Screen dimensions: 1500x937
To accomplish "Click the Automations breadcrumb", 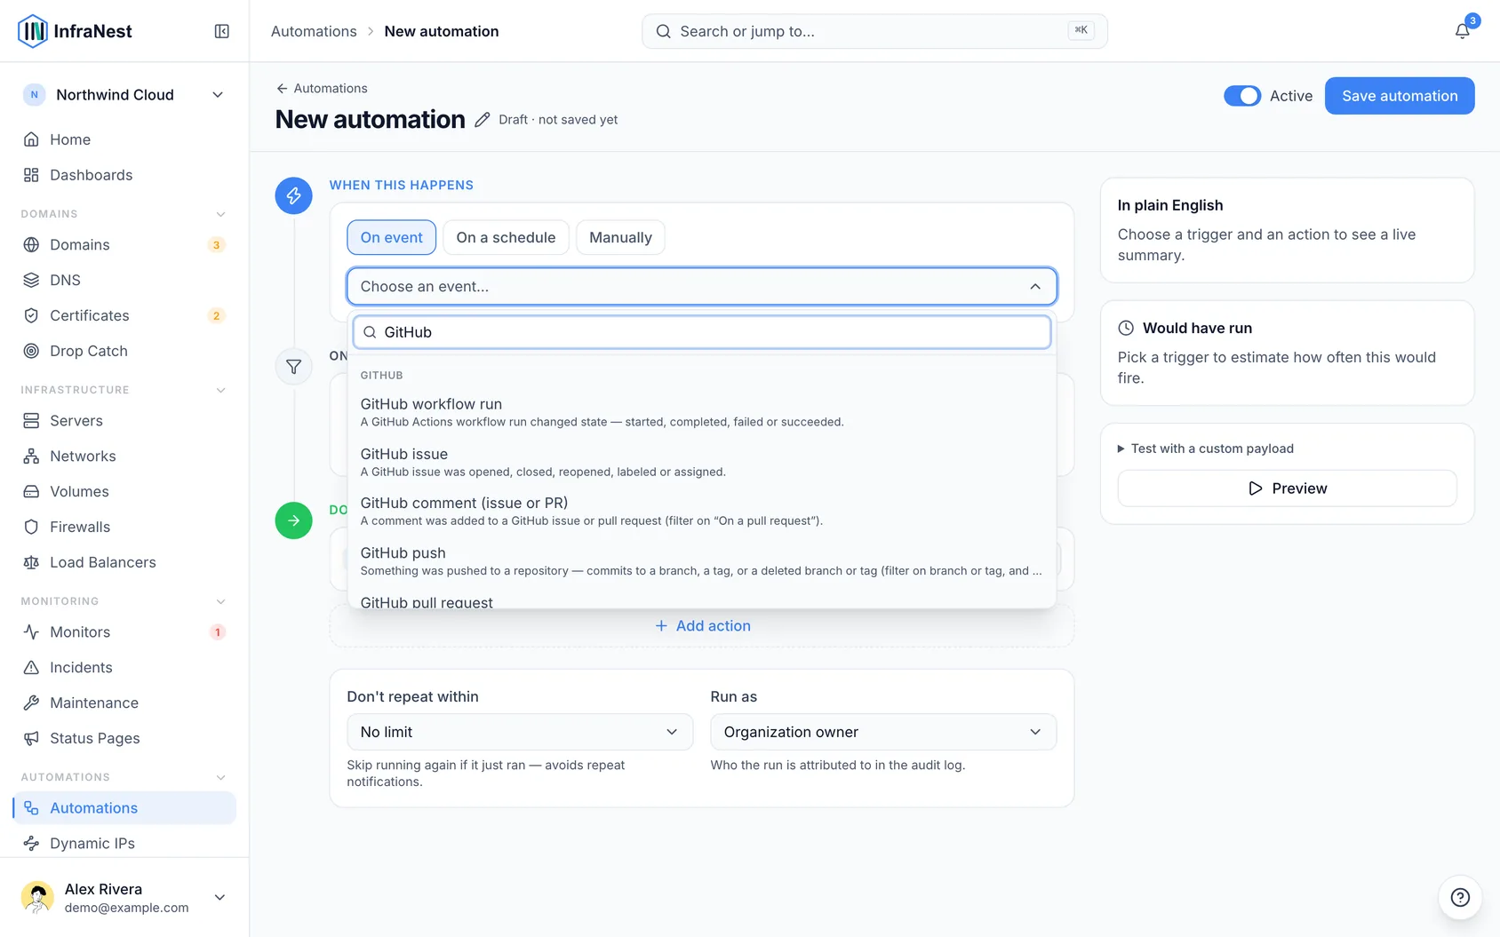I will coord(314,31).
